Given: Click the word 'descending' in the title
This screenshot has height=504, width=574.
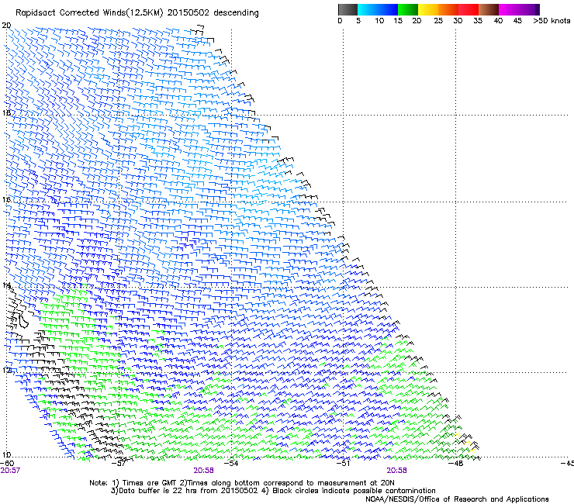Looking at the screenshot, I should [x=236, y=13].
